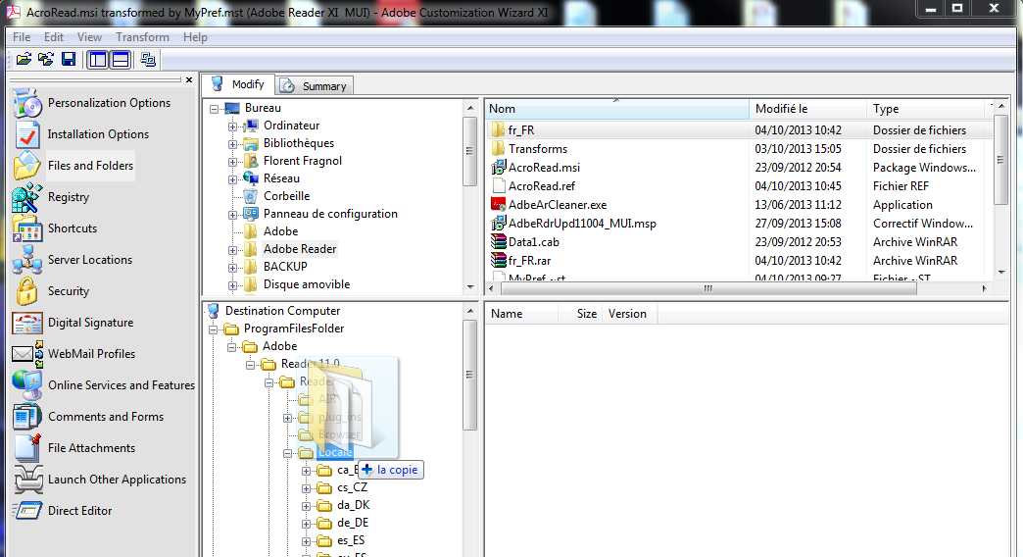Screen dimensions: 1023x557
Task: Select the Destination Computer root node
Action: click(x=282, y=311)
